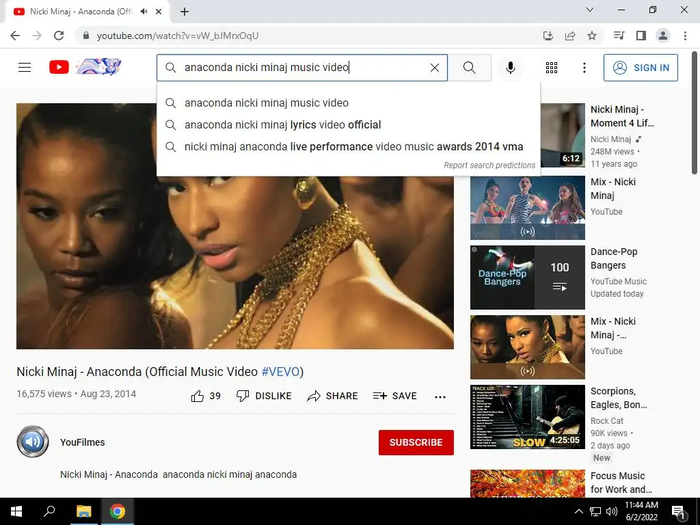Bookmark this page with the star
This screenshot has height=525, width=700.
tap(592, 36)
